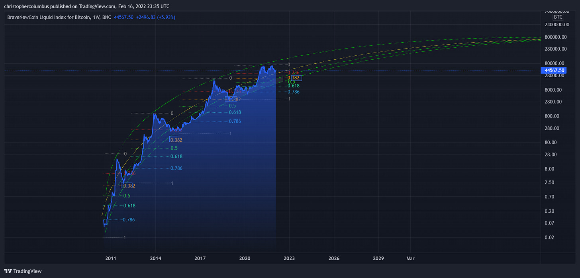Select the red 0.236 retracement label

(294, 73)
